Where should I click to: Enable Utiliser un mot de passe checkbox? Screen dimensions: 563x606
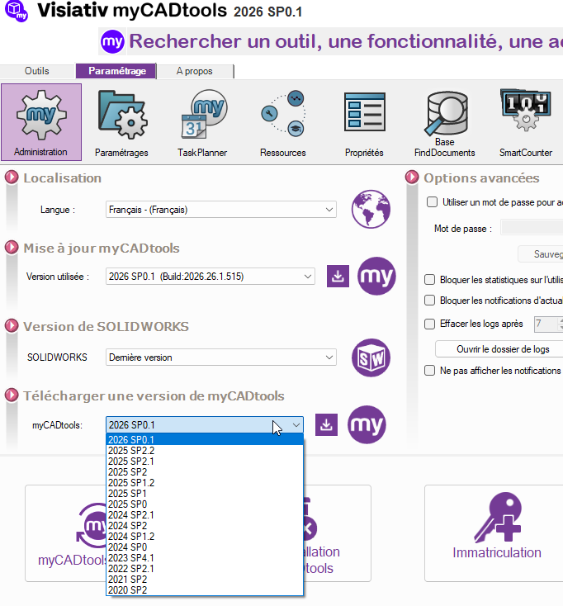(x=432, y=202)
